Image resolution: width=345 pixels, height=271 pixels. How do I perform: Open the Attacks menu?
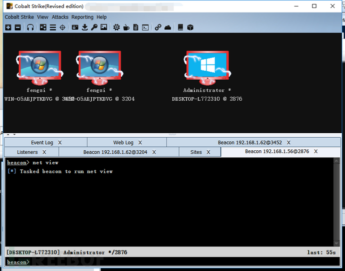[60, 17]
